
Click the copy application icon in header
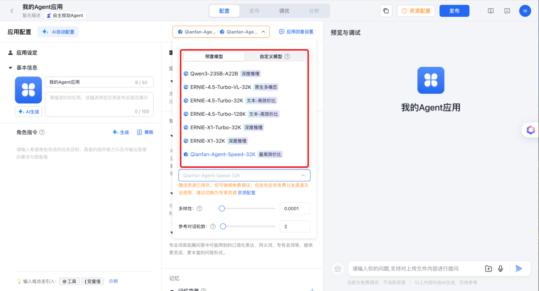coord(386,11)
